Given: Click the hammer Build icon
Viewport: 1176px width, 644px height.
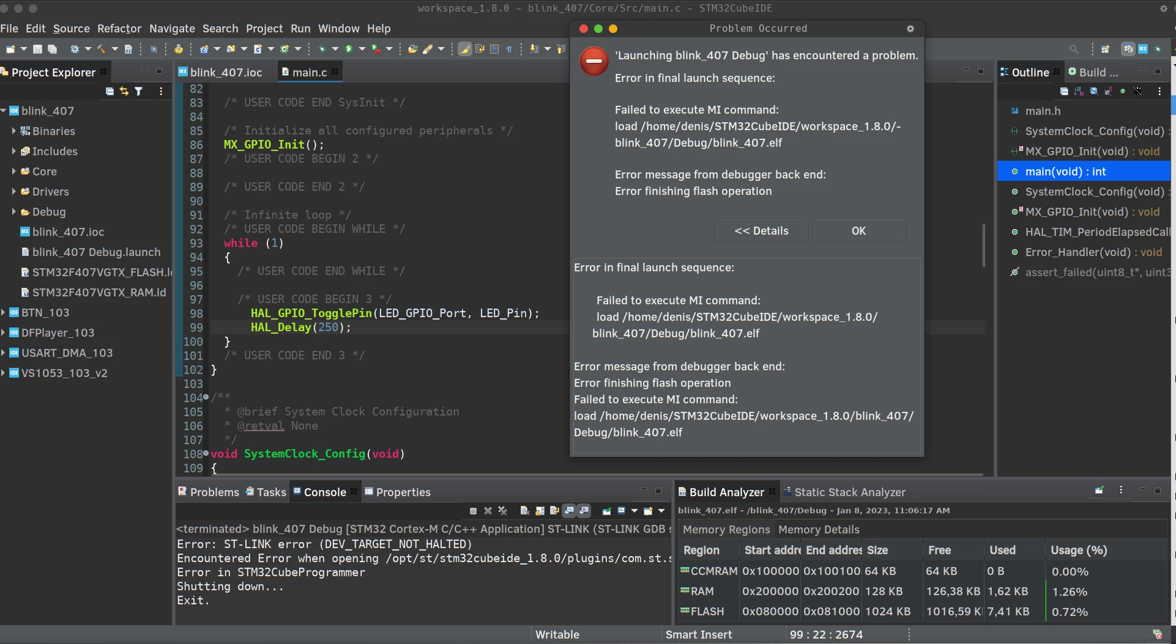Looking at the screenshot, I should (101, 49).
